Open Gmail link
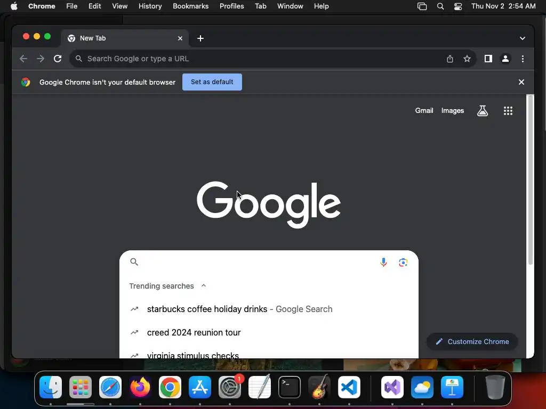The width and height of the screenshot is (546, 409). (424, 111)
